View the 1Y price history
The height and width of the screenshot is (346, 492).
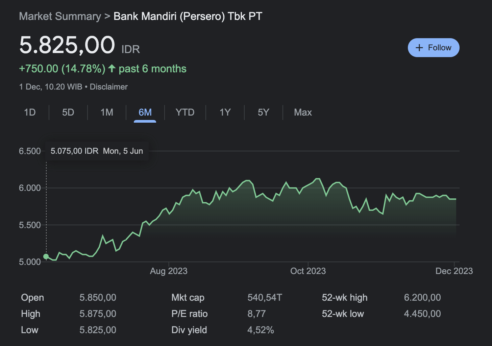click(x=225, y=112)
